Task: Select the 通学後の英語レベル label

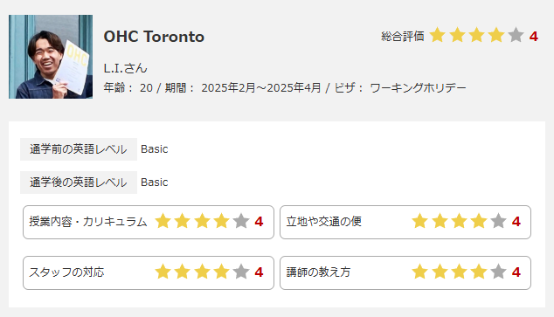Action: click(x=78, y=183)
